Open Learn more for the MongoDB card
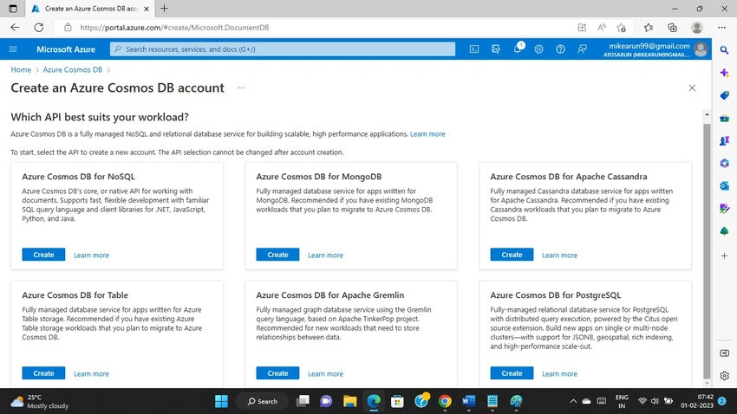737x414 pixels. [x=325, y=256]
